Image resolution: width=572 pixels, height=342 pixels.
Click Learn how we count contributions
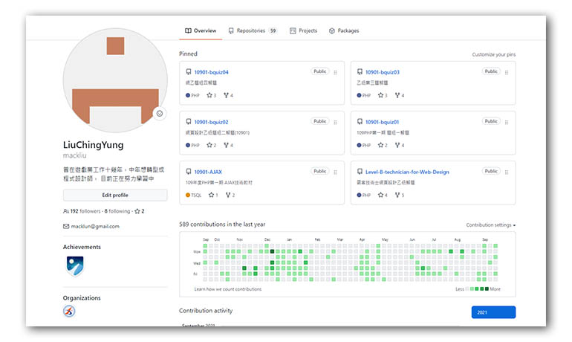[227, 288]
